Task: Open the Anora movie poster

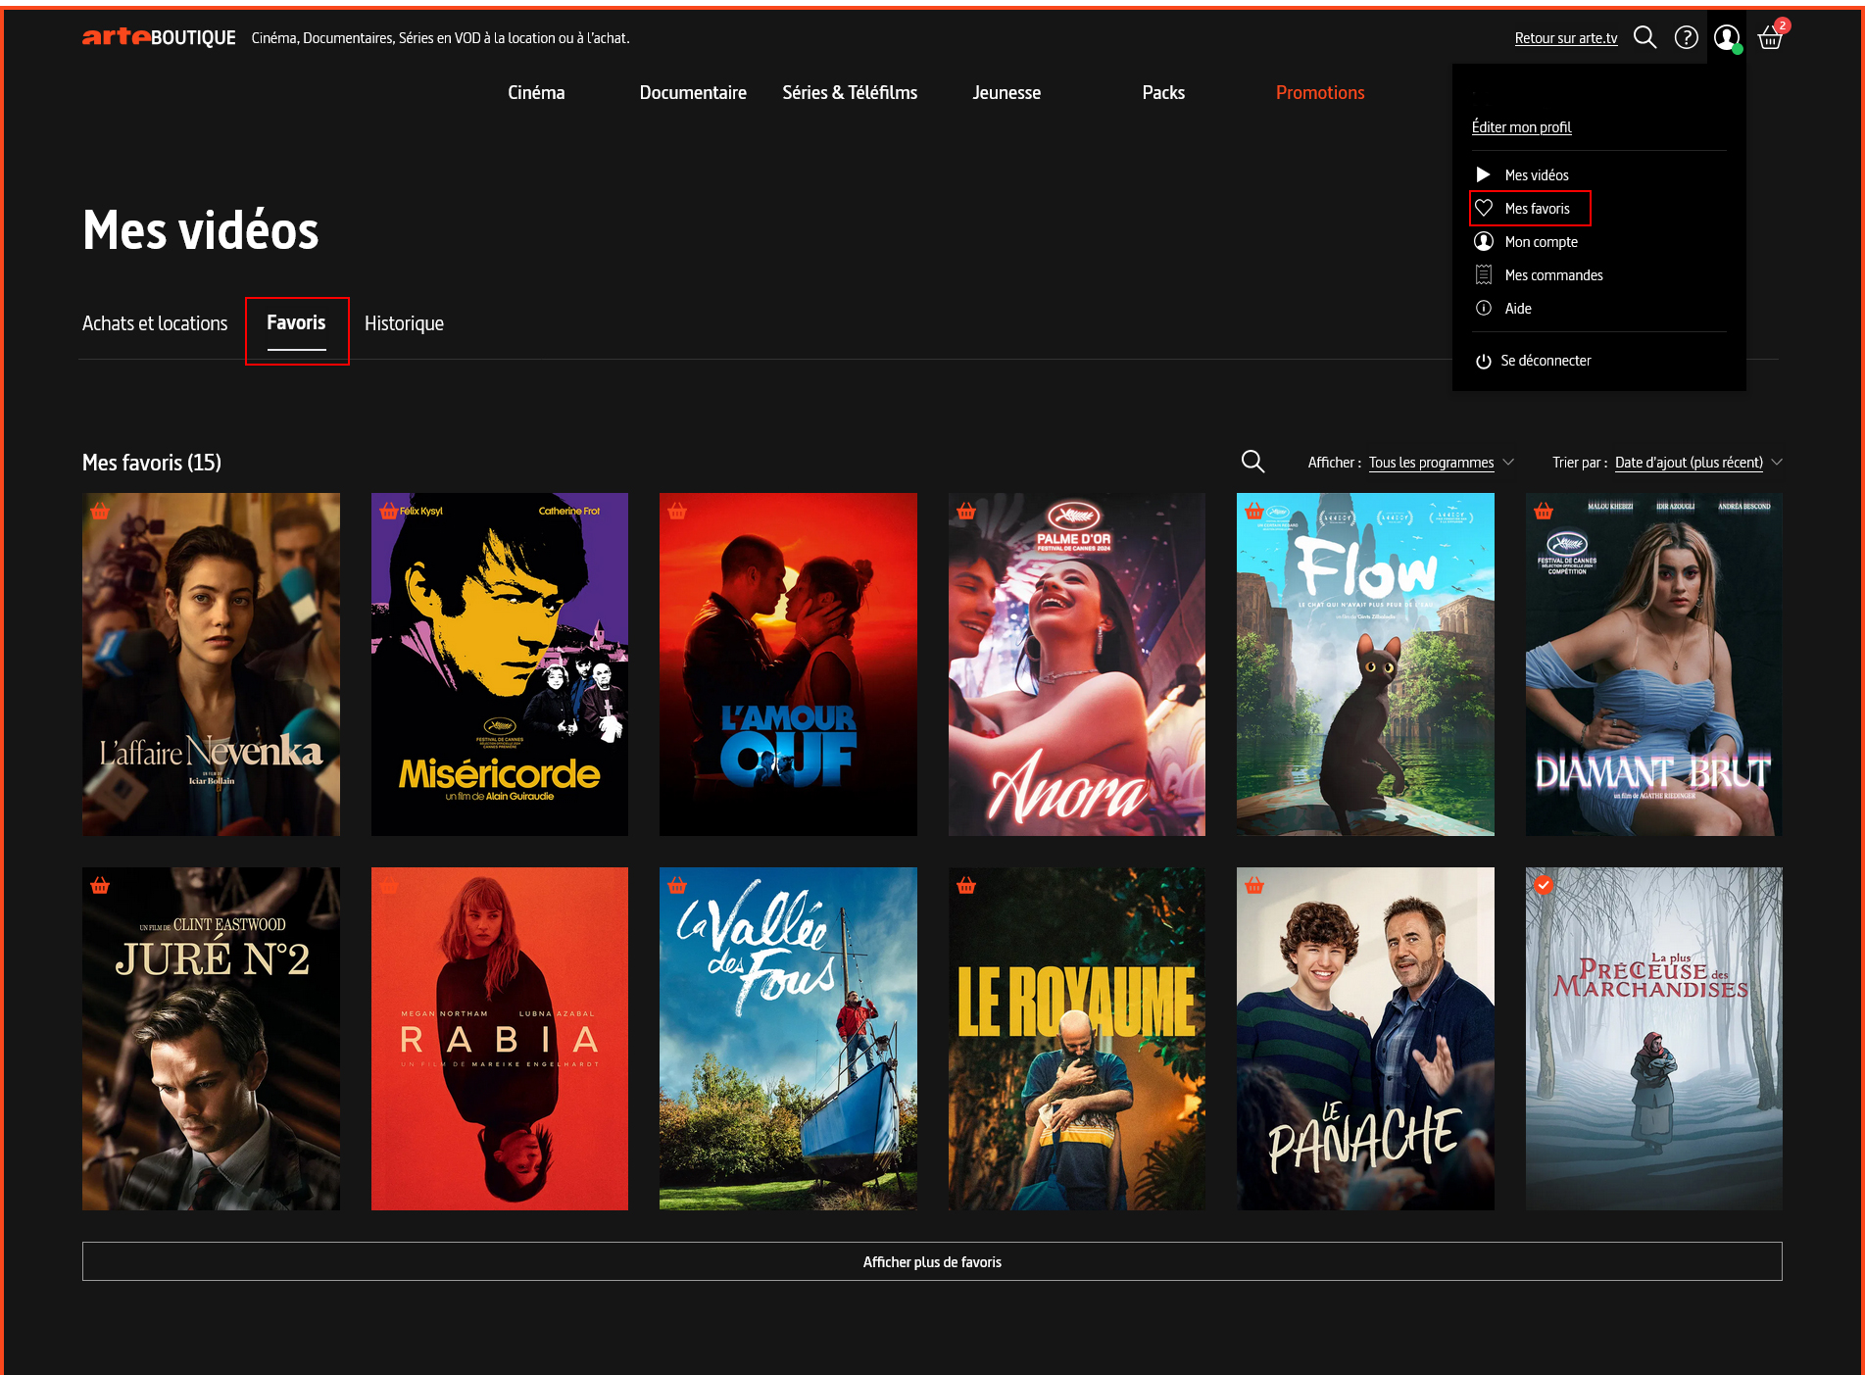Action: click(1076, 664)
